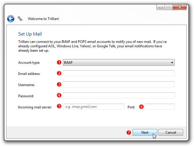The image size is (194, 146).
Task: Click the 'Password:' label
Action: pyautogui.click(x=26, y=96)
